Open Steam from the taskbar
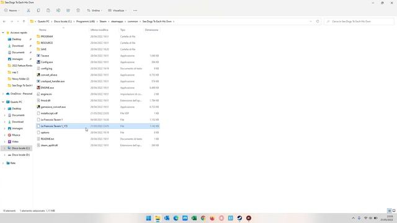This screenshot has width=397, height=223. 239,218
